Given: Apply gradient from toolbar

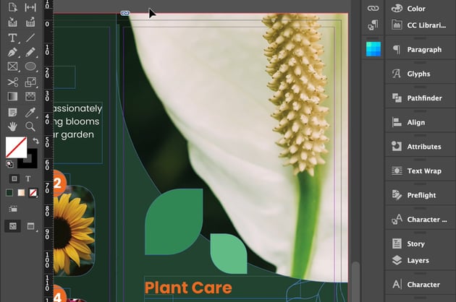Looking at the screenshot, I should 21,192.
